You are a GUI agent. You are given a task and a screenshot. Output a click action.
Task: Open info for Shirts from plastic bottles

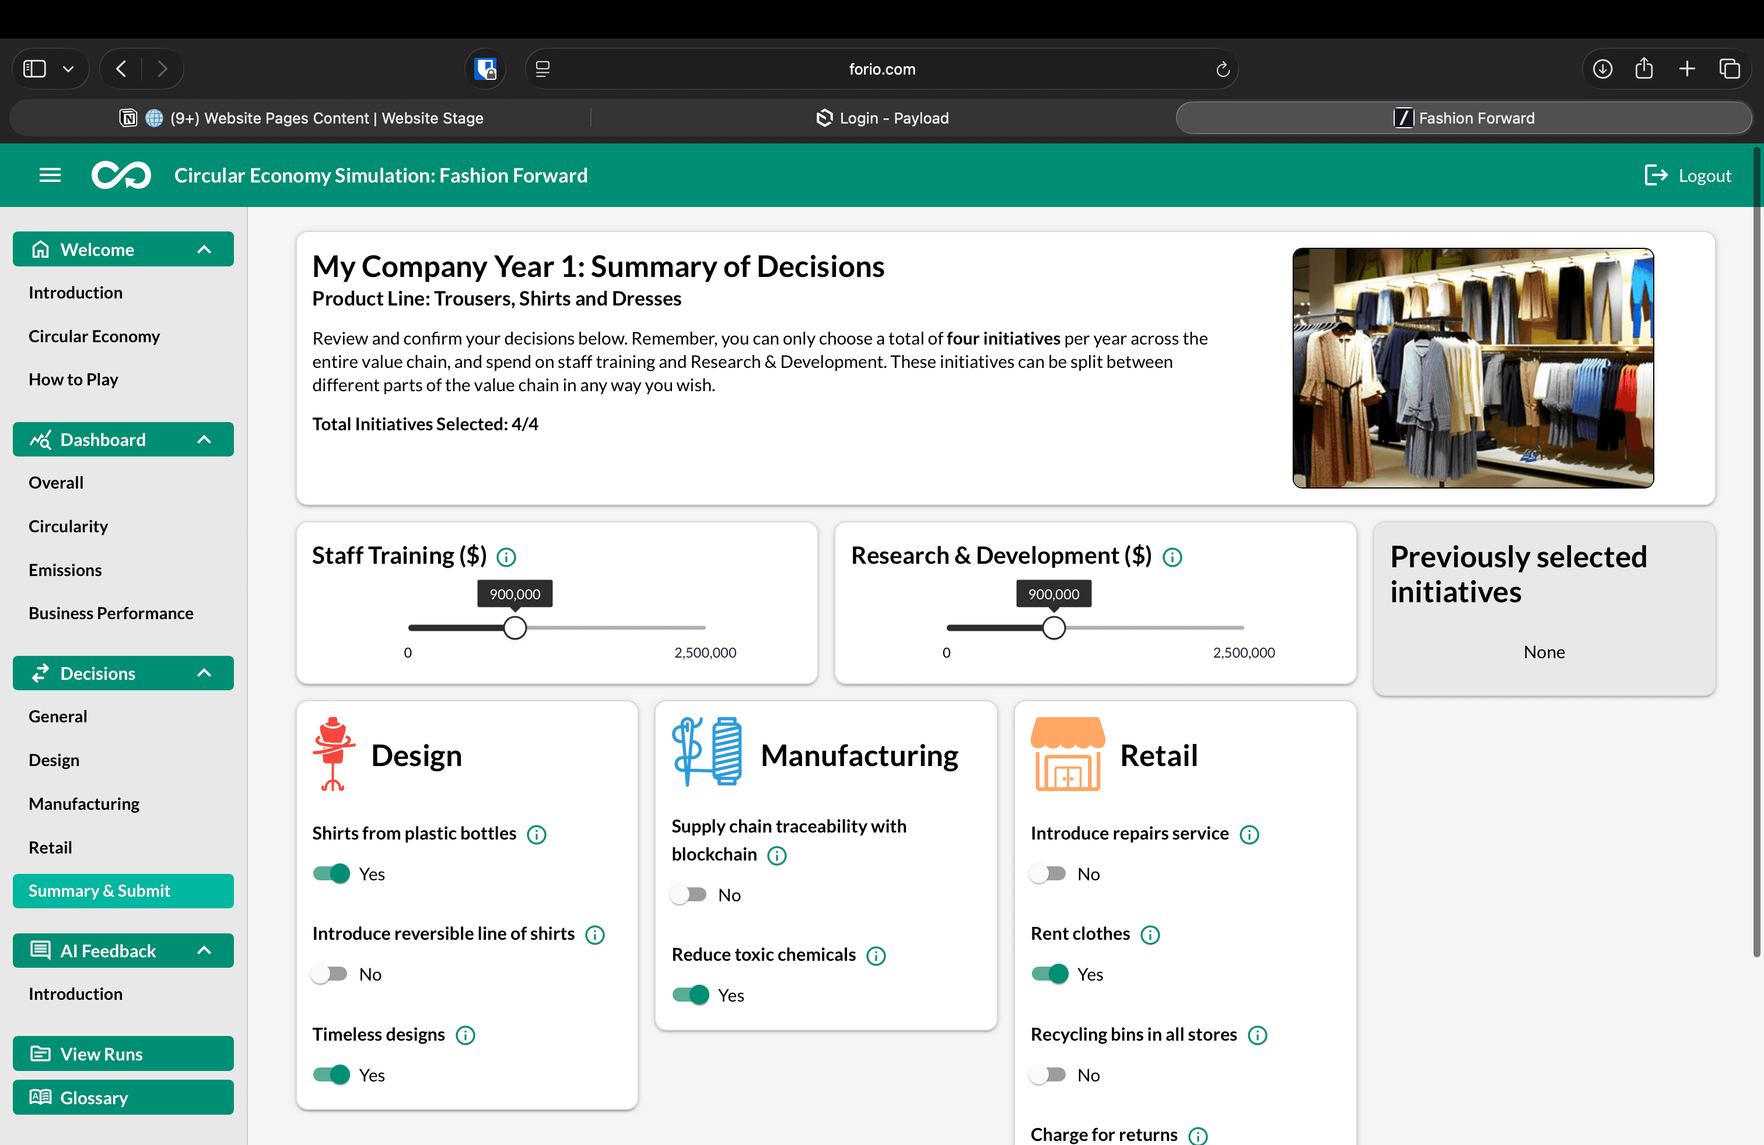click(x=537, y=835)
